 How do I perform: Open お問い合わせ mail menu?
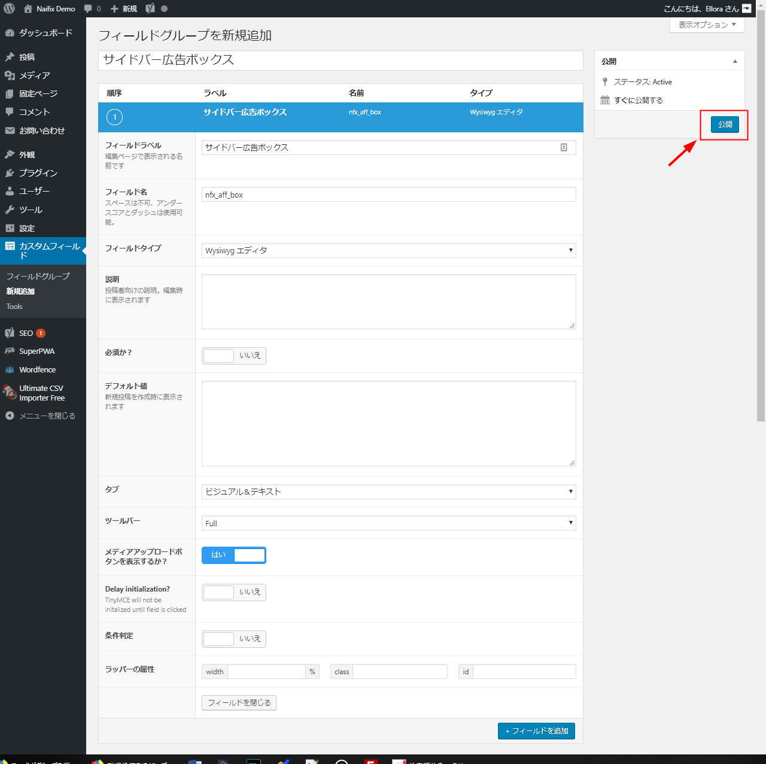point(43,131)
